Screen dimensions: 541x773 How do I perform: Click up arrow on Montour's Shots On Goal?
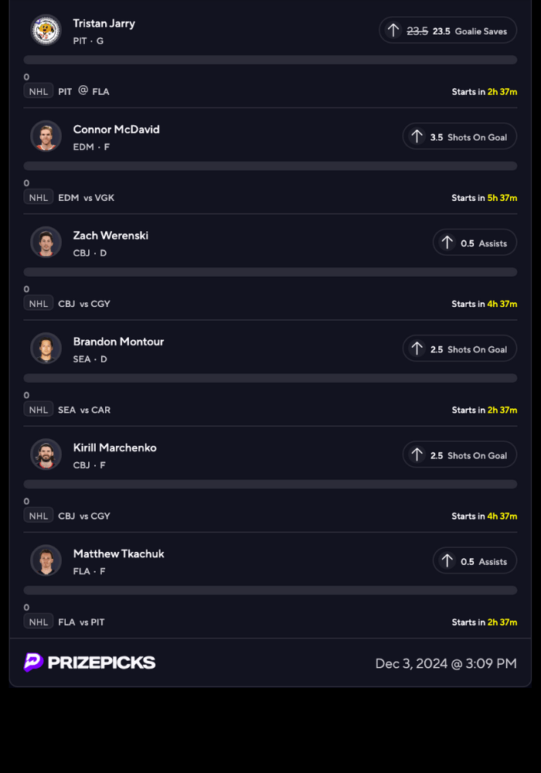coord(417,349)
